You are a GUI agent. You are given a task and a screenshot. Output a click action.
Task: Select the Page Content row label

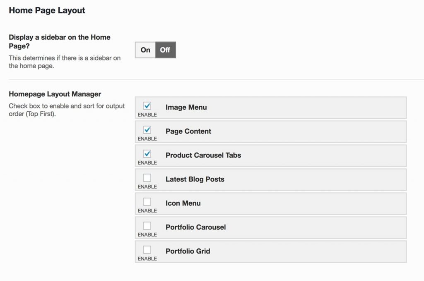coord(188,131)
